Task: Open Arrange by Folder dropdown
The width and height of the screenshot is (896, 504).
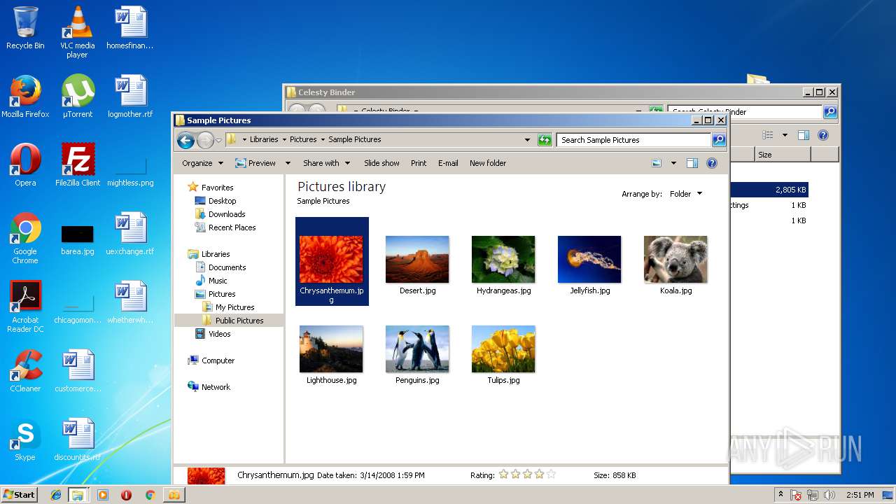Action: [x=686, y=194]
